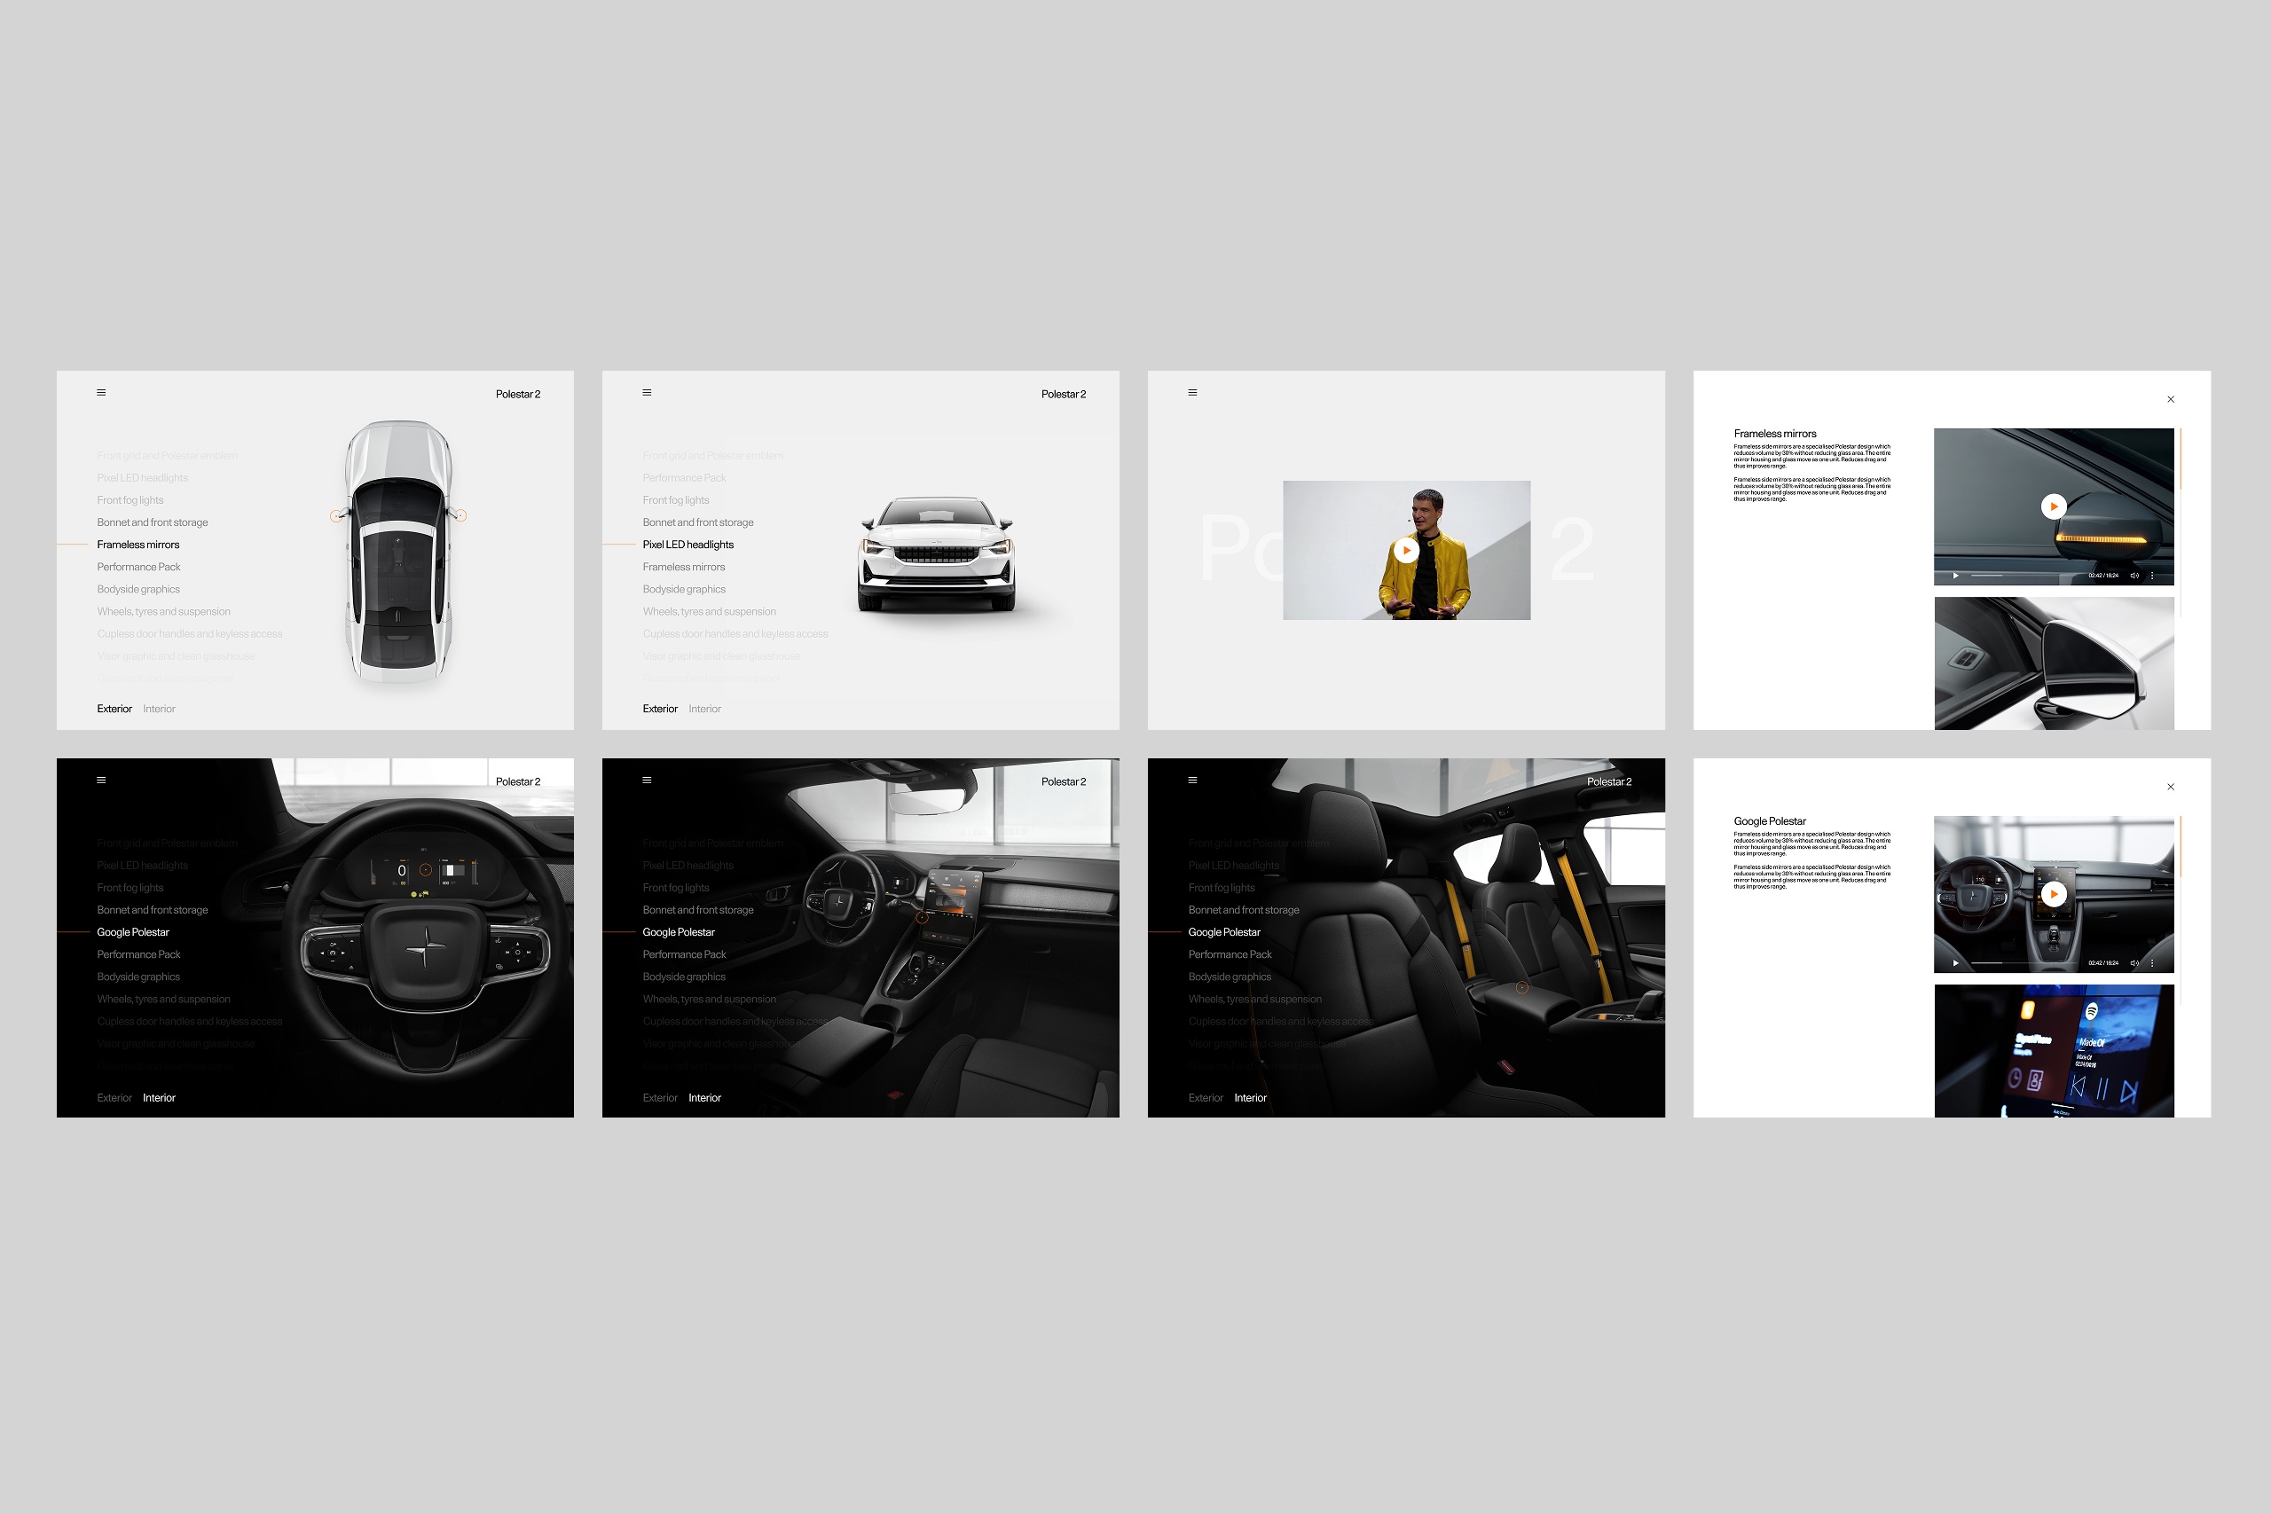This screenshot has height=1514, width=2271.
Task: Open hamburger menu on presenter video screen
Action: point(1192,393)
